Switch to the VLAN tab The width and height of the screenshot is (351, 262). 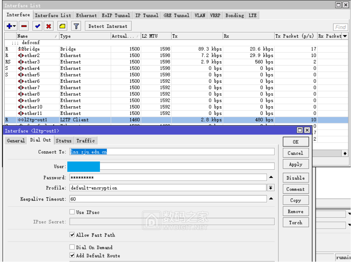click(x=200, y=15)
